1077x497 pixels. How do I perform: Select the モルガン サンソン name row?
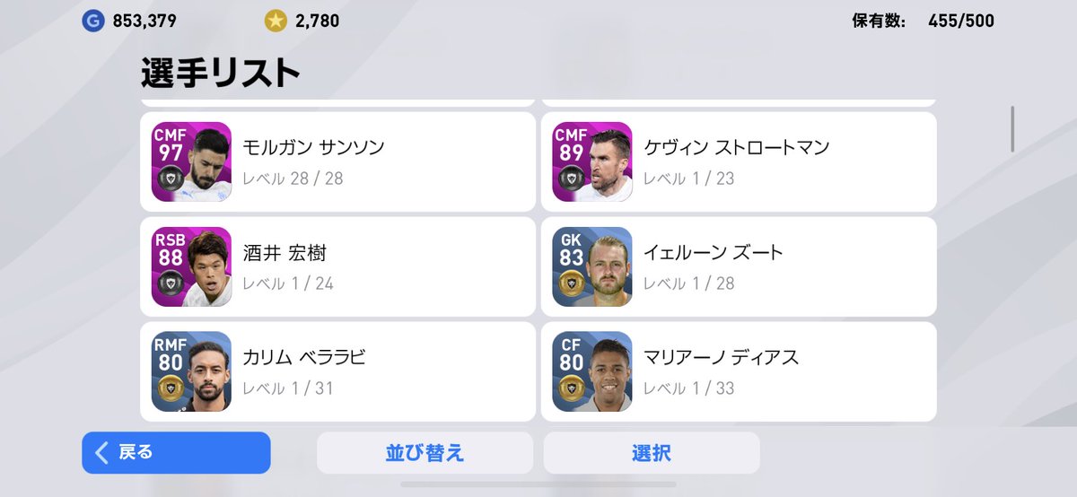337,161
